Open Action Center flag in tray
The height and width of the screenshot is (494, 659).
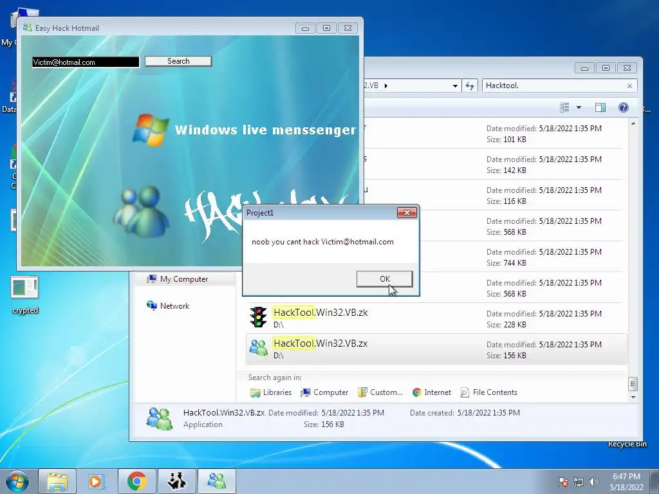point(562,482)
